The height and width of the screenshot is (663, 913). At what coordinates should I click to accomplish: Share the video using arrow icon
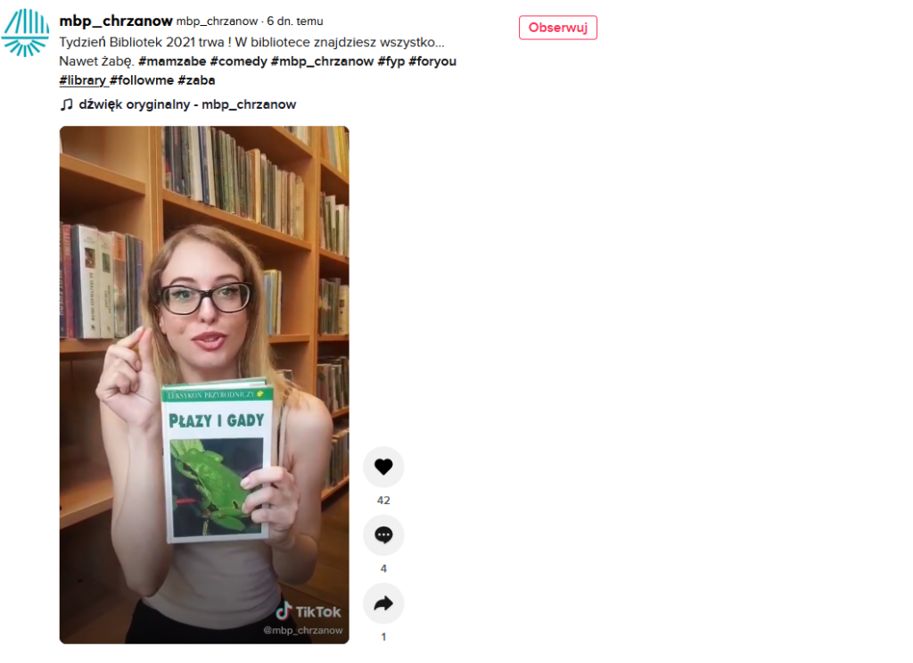point(383,603)
